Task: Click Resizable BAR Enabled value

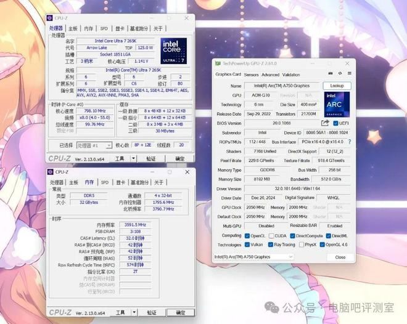Action: pyautogui.click(x=335, y=226)
